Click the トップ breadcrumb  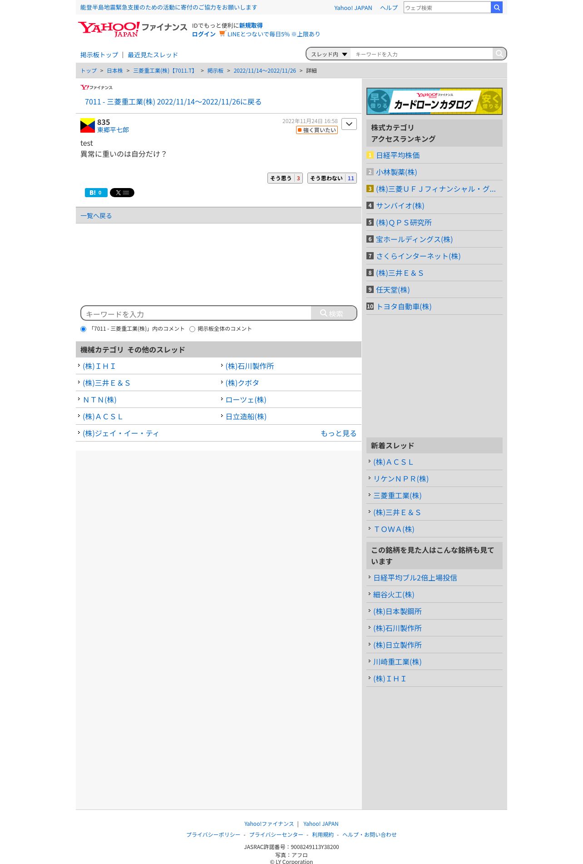click(89, 71)
